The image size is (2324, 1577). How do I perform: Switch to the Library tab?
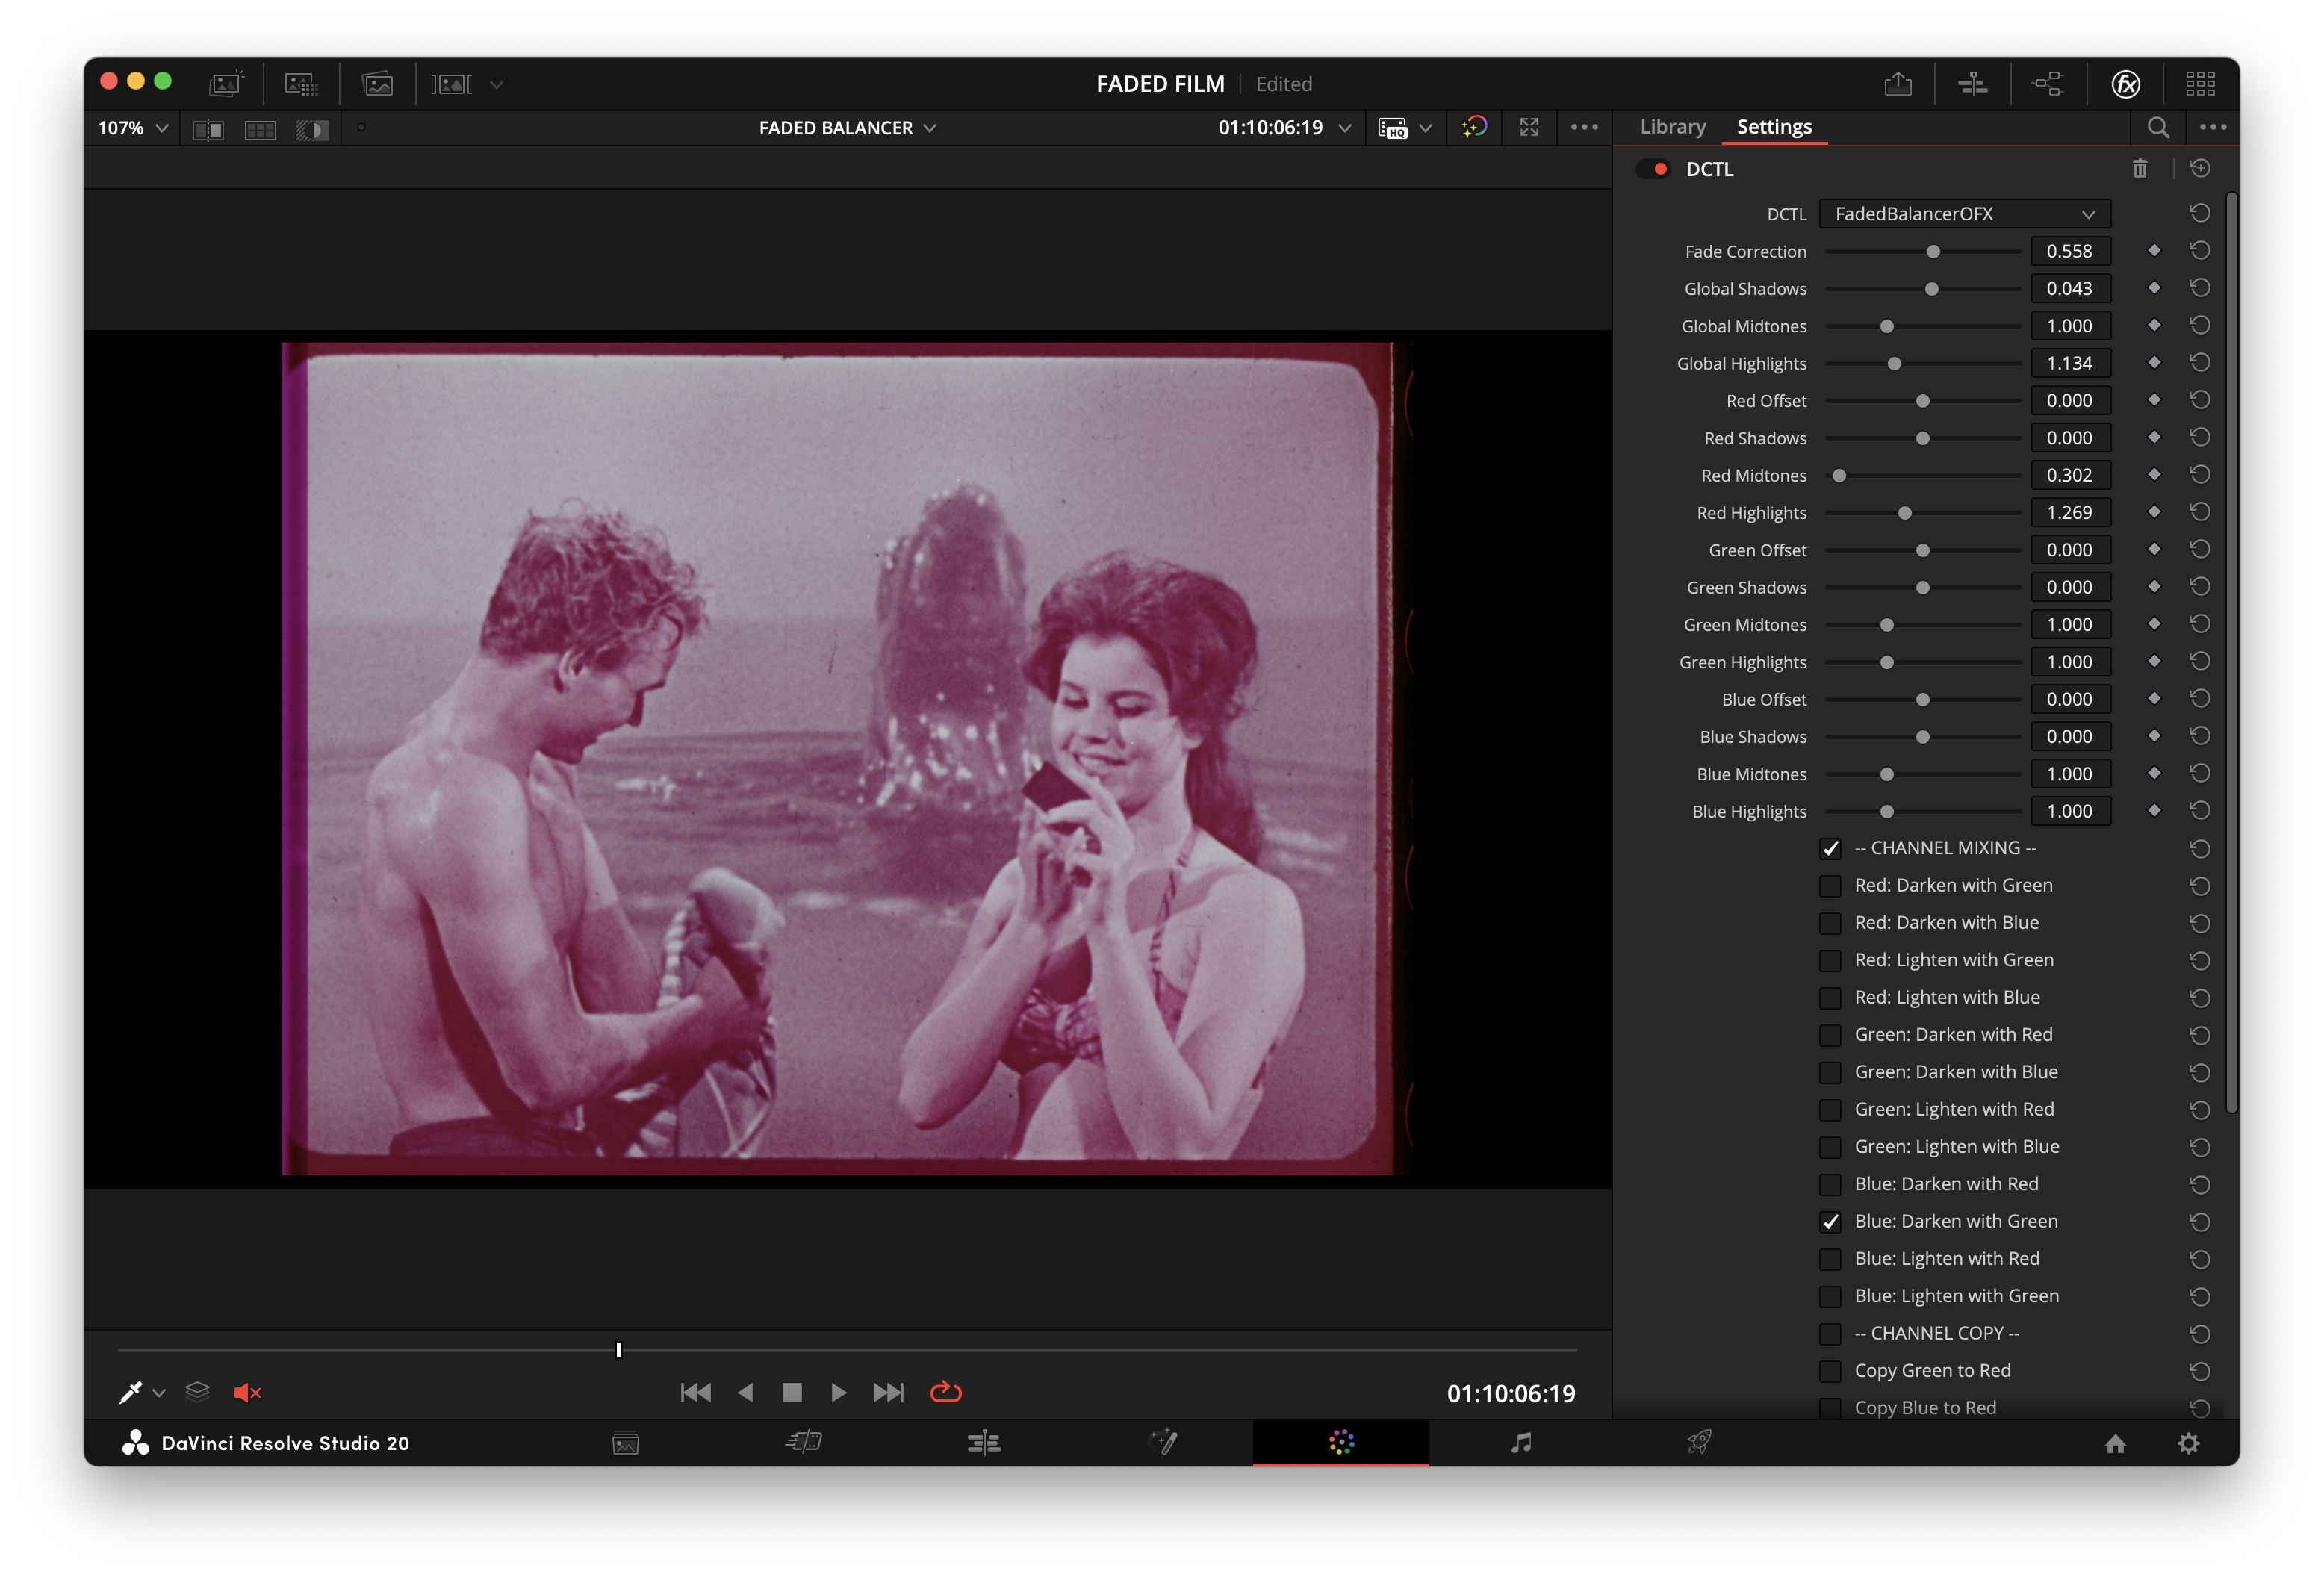[1672, 127]
